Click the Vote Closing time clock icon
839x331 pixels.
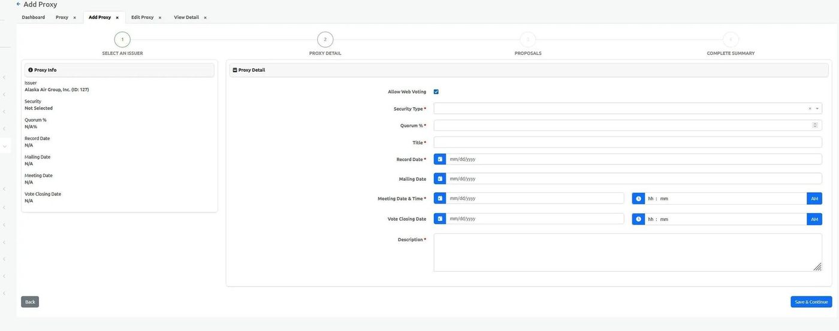638,219
